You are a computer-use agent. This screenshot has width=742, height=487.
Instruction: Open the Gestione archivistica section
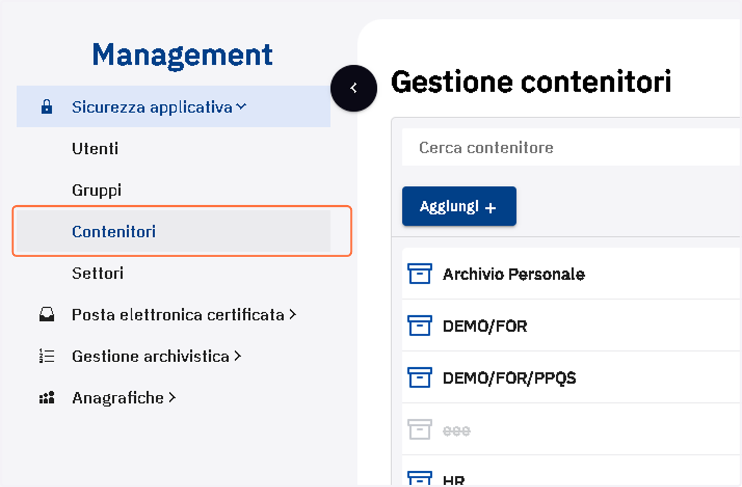[150, 357]
